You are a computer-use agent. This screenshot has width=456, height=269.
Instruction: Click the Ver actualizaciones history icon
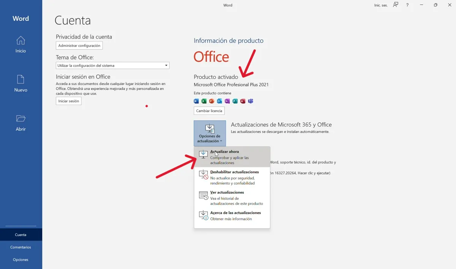coord(204,195)
